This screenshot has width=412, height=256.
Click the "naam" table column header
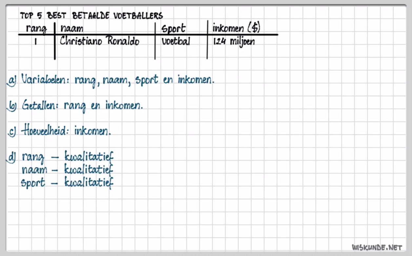pos(72,29)
